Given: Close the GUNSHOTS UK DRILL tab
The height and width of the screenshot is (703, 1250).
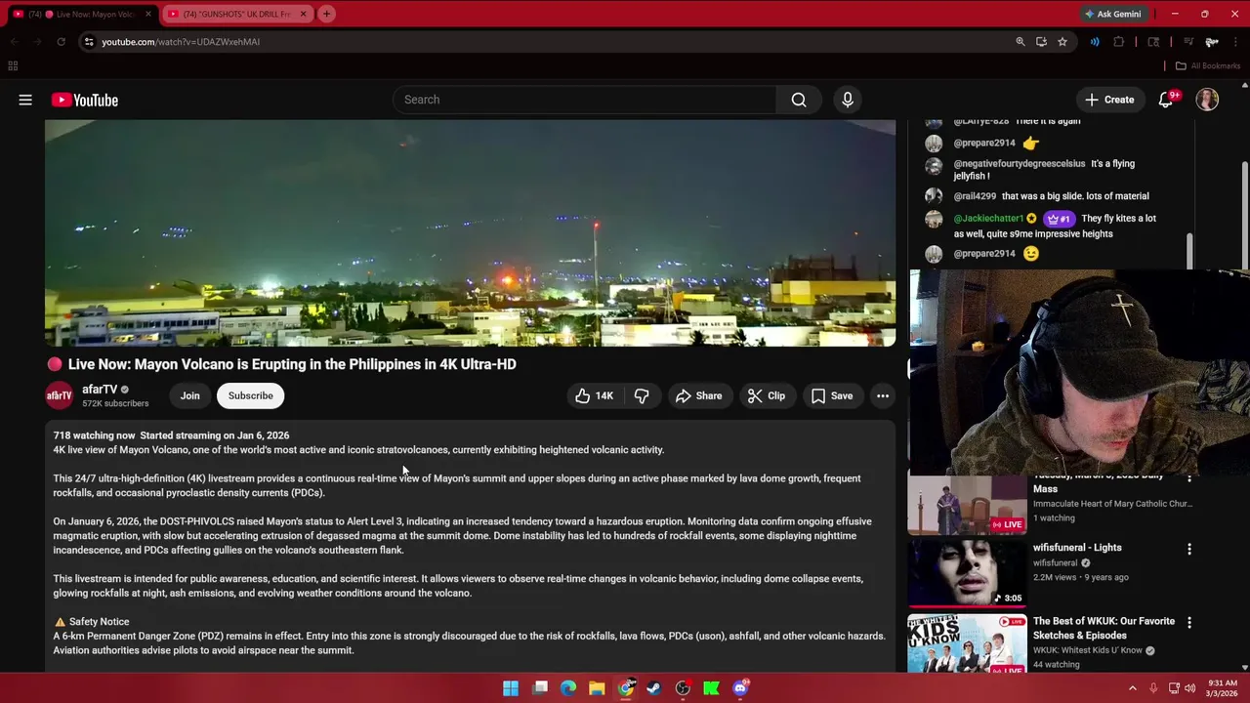Looking at the screenshot, I should click(x=303, y=14).
